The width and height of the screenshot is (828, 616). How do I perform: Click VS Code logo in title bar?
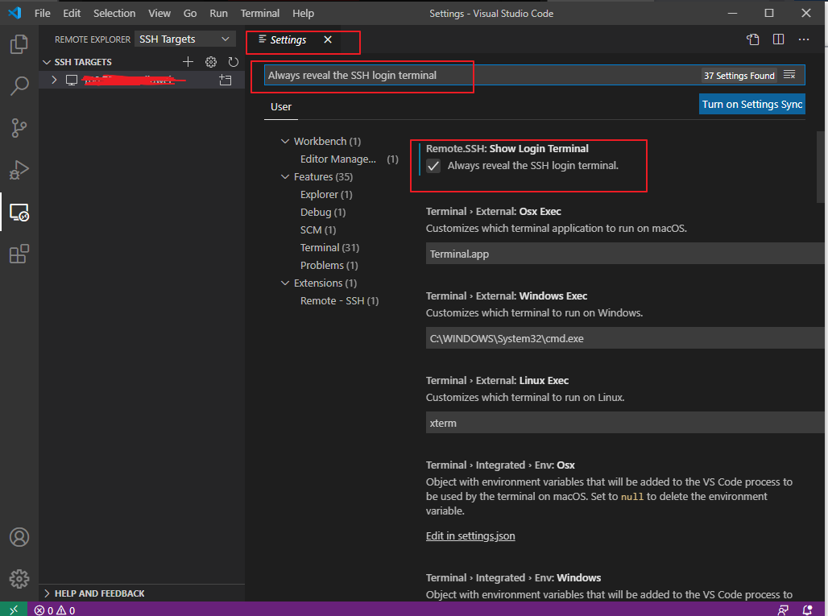point(14,13)
